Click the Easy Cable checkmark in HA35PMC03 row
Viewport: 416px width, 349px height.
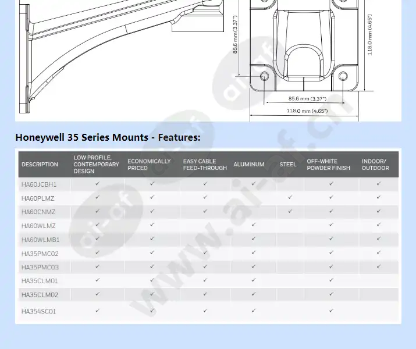(205, 266)
